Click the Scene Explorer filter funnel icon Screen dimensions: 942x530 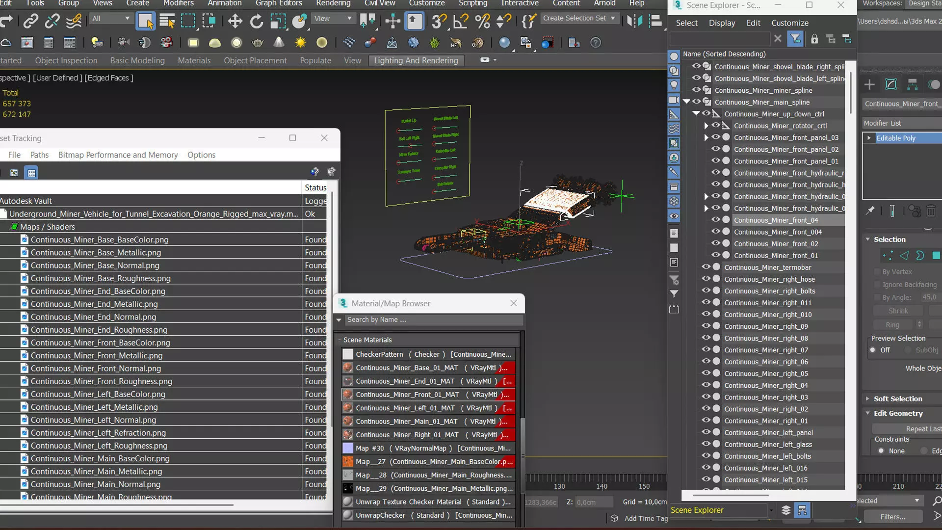point(795,39)
